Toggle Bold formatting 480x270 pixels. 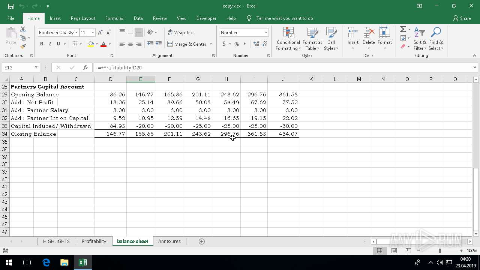pos(42,44)
